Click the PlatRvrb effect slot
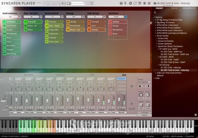Screen dimensions: 198x138 [x=121, y=79]
